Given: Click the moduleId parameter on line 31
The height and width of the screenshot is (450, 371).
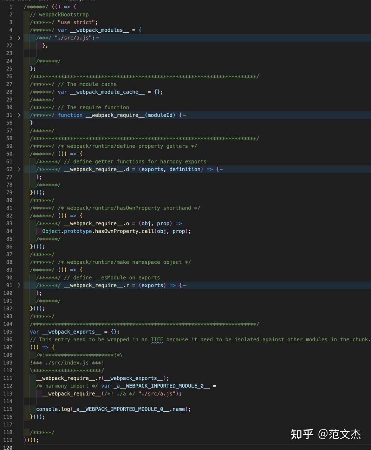Looking at the screenshot, I should 160,115.
